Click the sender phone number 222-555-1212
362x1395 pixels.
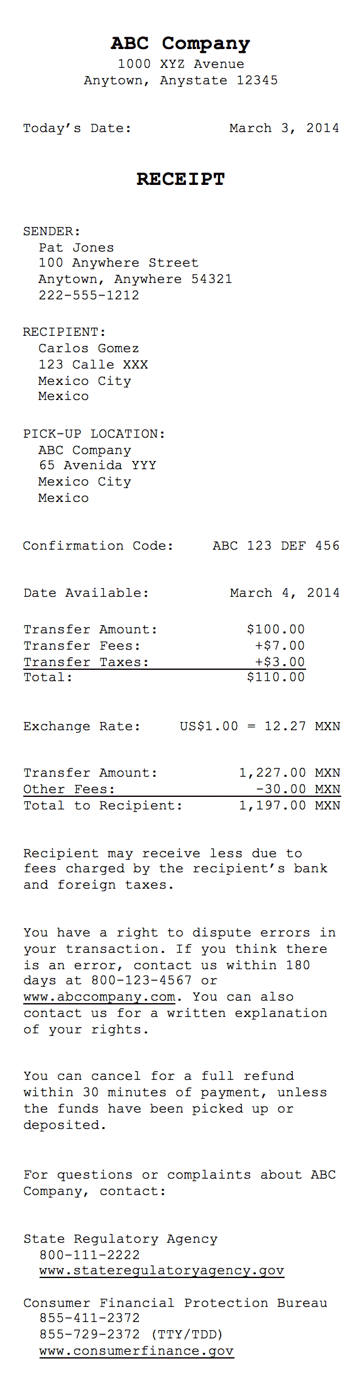pyautogui.click(x=89, y=296)
